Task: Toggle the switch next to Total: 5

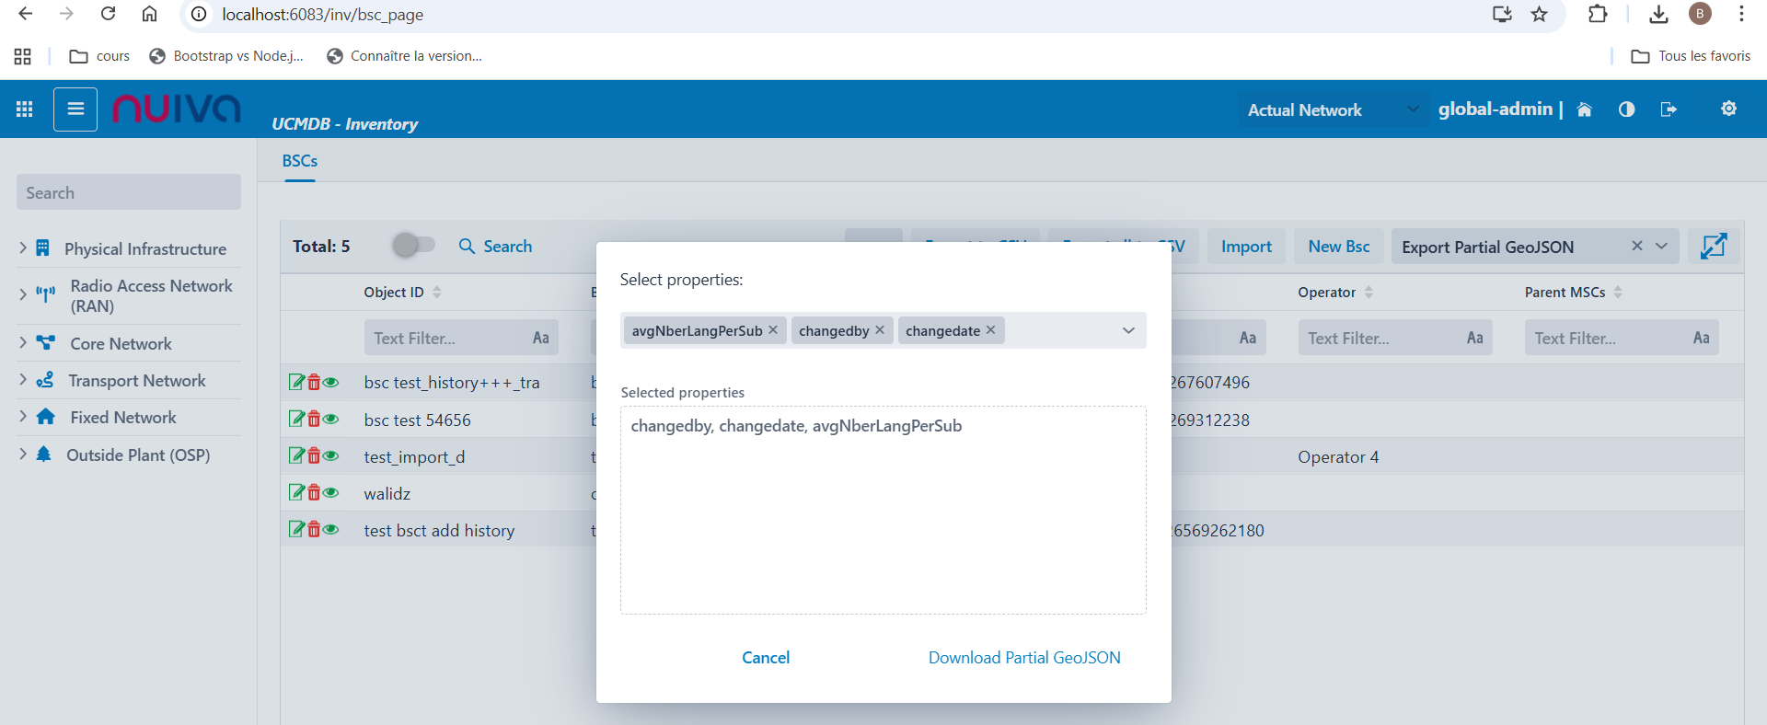Action: click(412, 245)
